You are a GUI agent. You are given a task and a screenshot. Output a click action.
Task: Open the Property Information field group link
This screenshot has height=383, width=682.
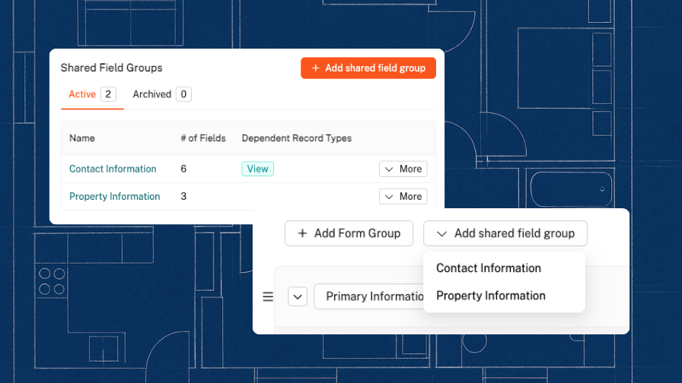(x=114, y=196)
